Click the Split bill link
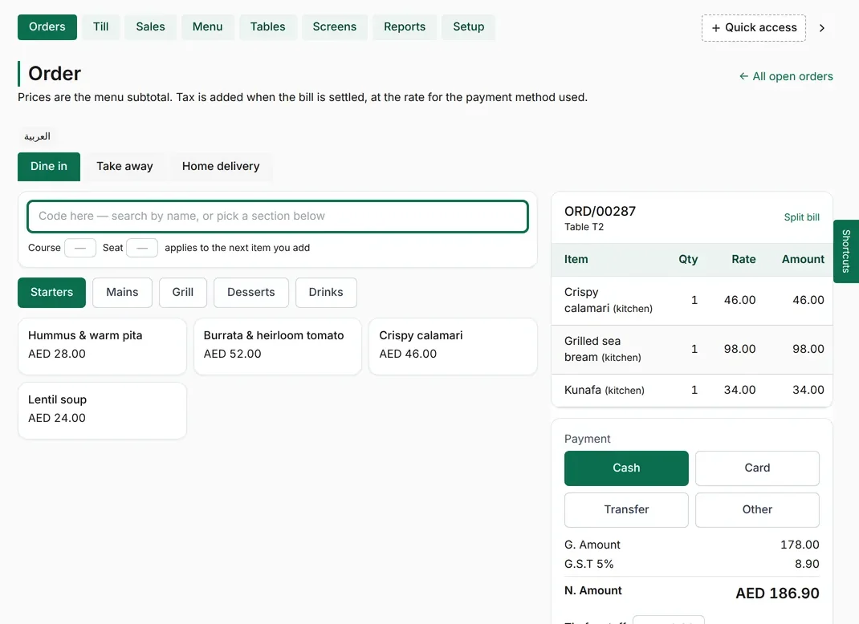 [x=801, y=217]
